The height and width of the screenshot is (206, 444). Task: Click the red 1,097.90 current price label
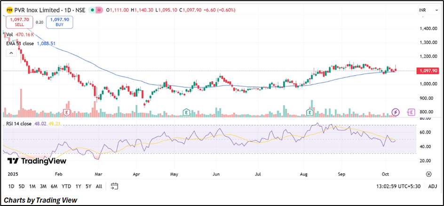click(x=427, y=70)
